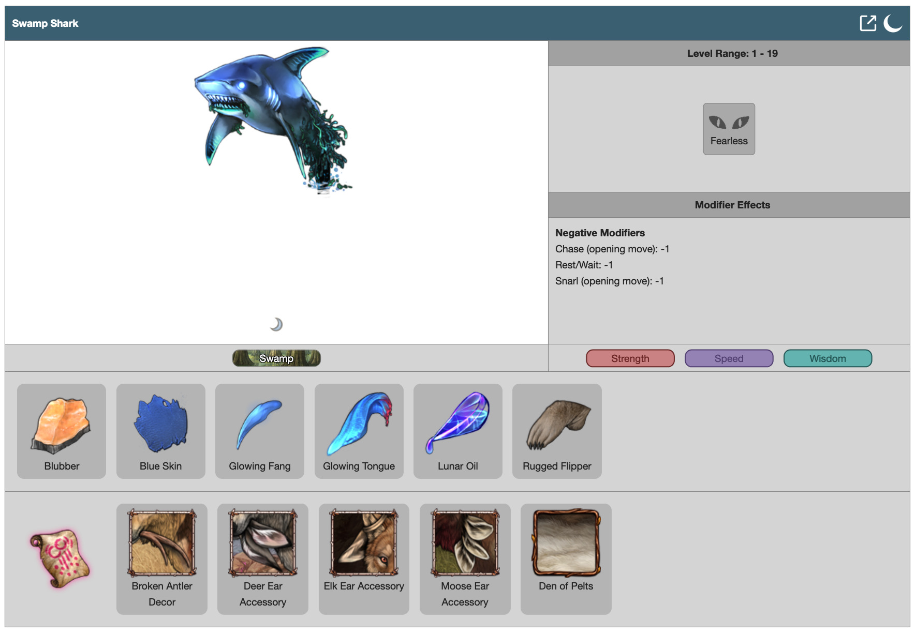The width and height of the screenshot is (915, 634).
Task: Open the external link icon in header
Action: click(x=868, y=23)
